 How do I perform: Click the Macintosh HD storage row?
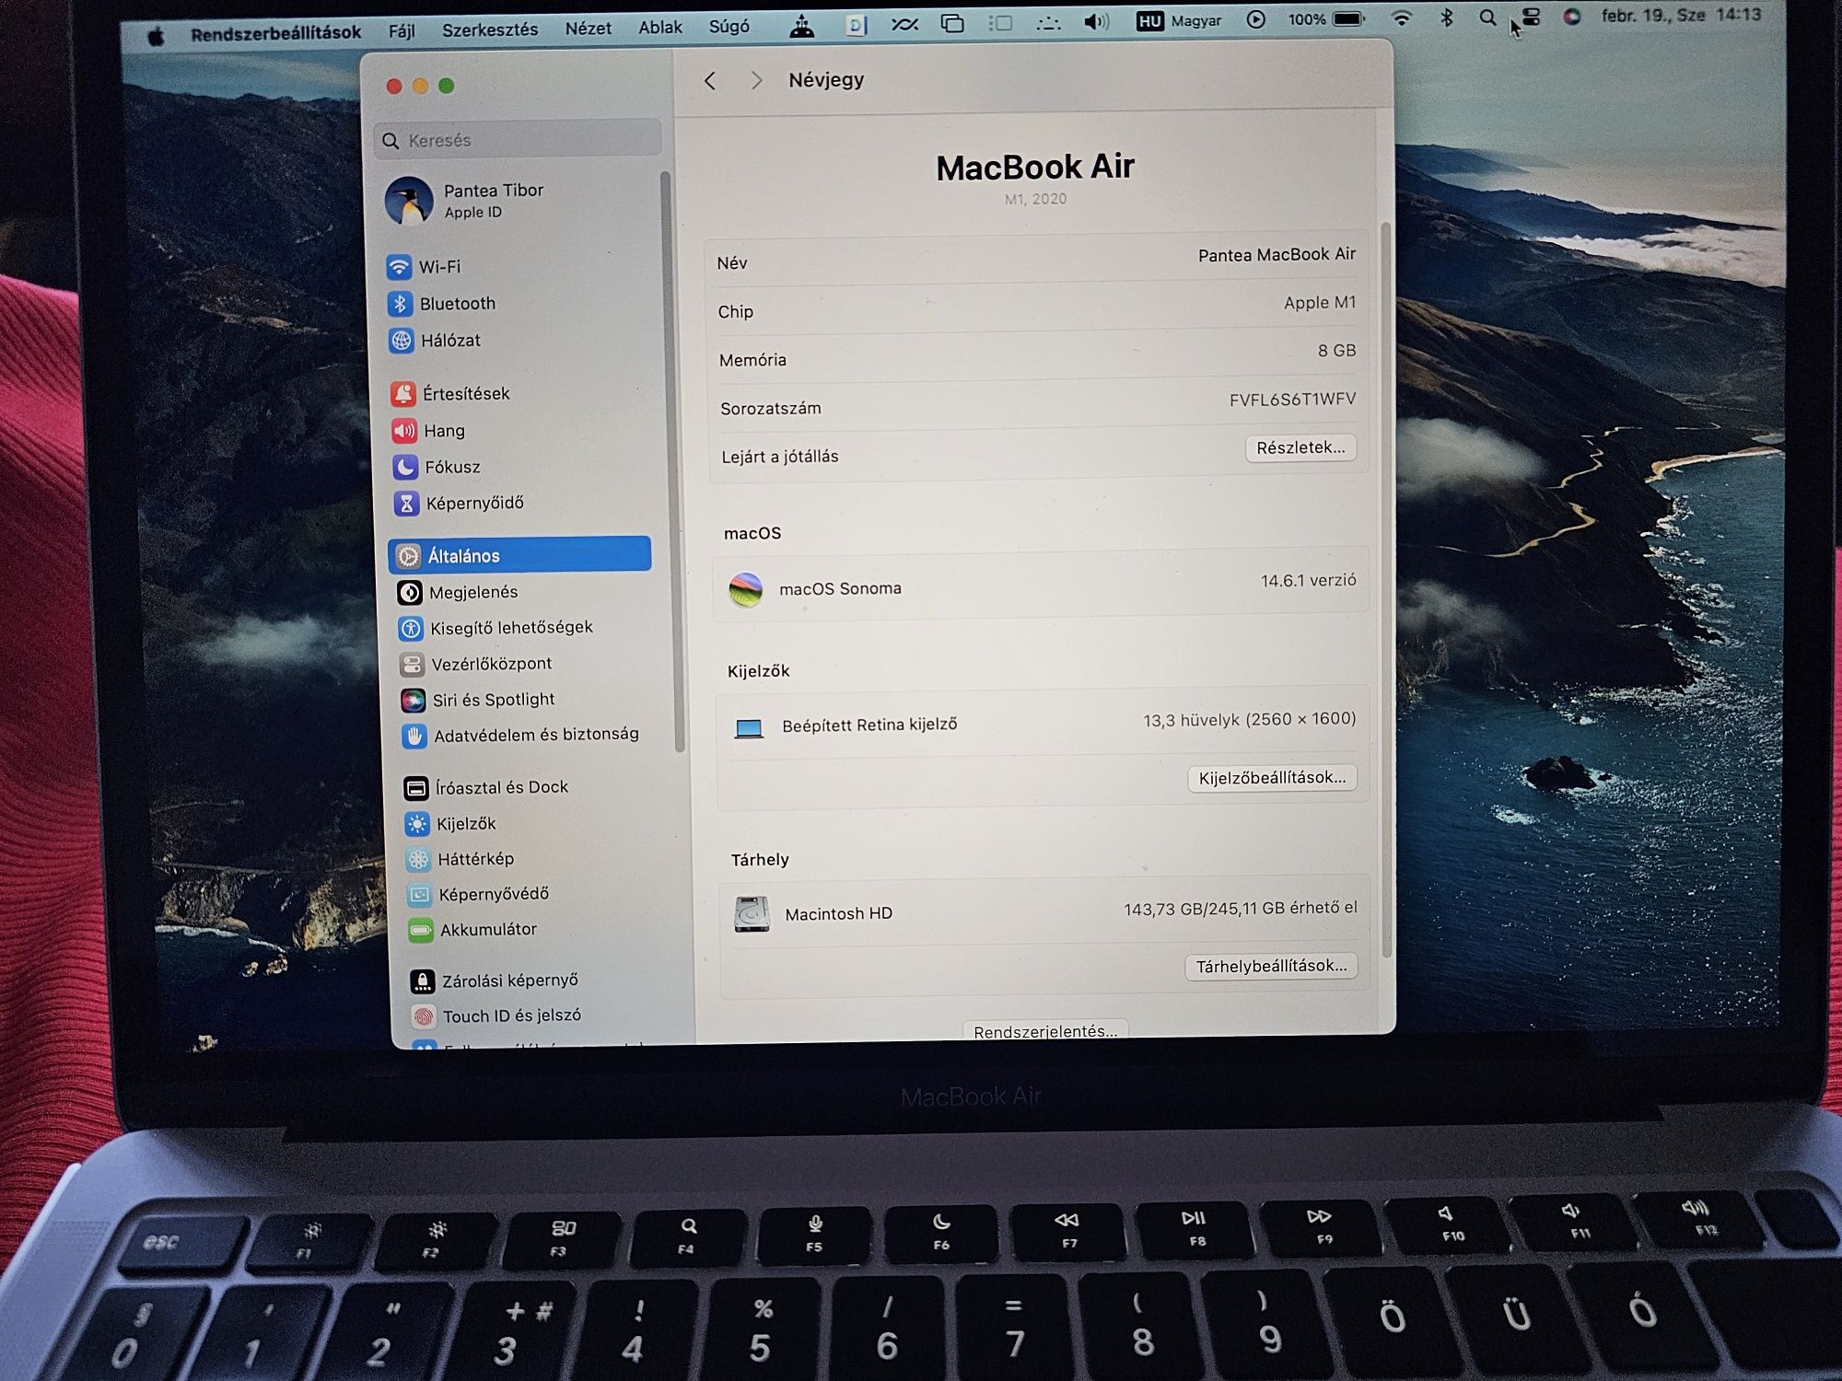(1044, 911)
